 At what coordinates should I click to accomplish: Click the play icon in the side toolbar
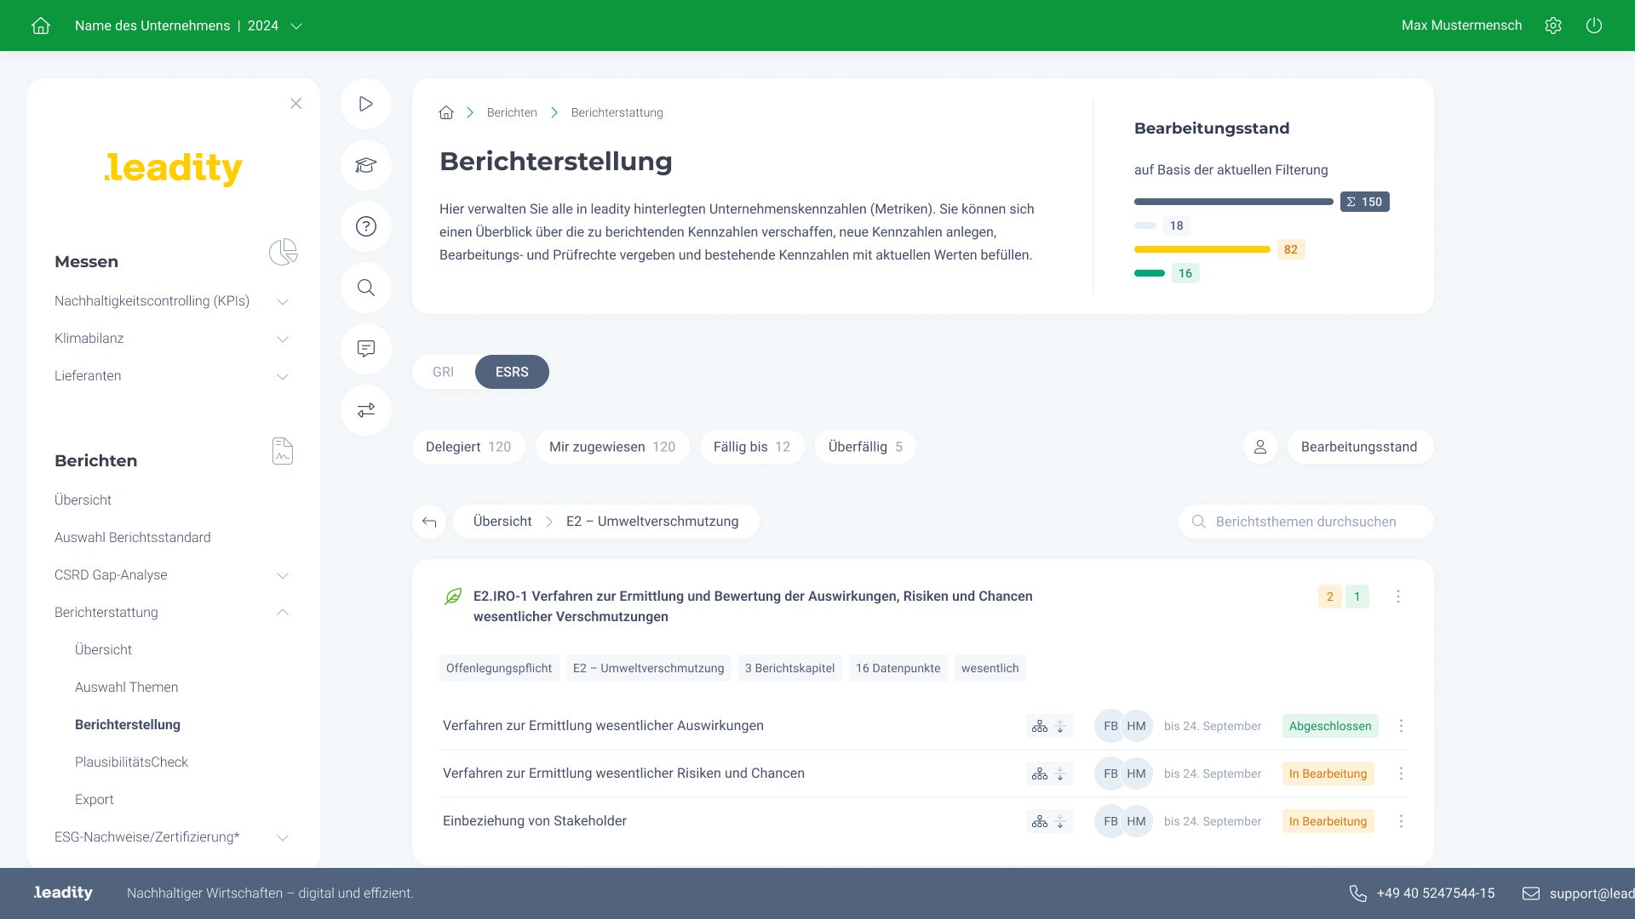[366, 104]
